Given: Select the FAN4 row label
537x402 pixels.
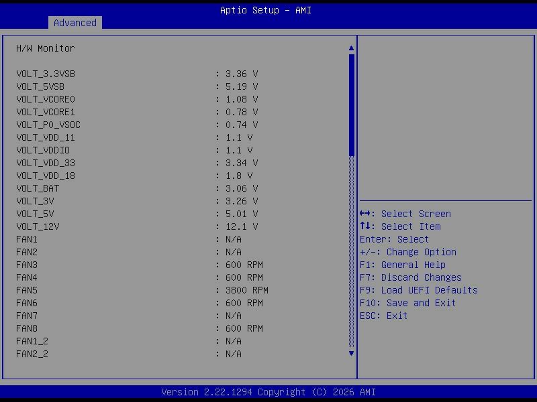Looking at the screenshot, I should (x=27, y=277).
